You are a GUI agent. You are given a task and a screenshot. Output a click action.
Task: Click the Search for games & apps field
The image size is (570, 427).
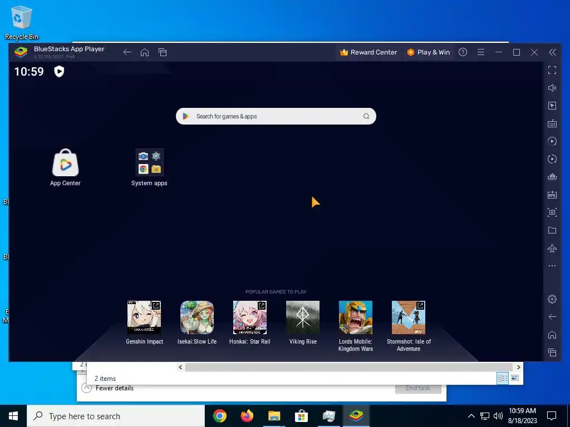click(x=276, y=116)
